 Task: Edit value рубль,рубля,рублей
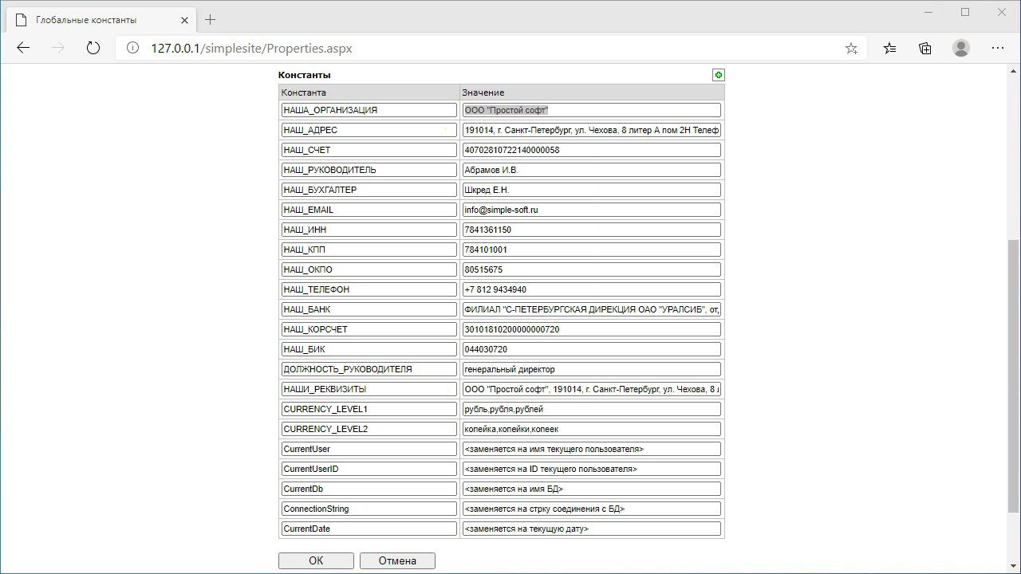pyautogui.click(x=591, y=409)
